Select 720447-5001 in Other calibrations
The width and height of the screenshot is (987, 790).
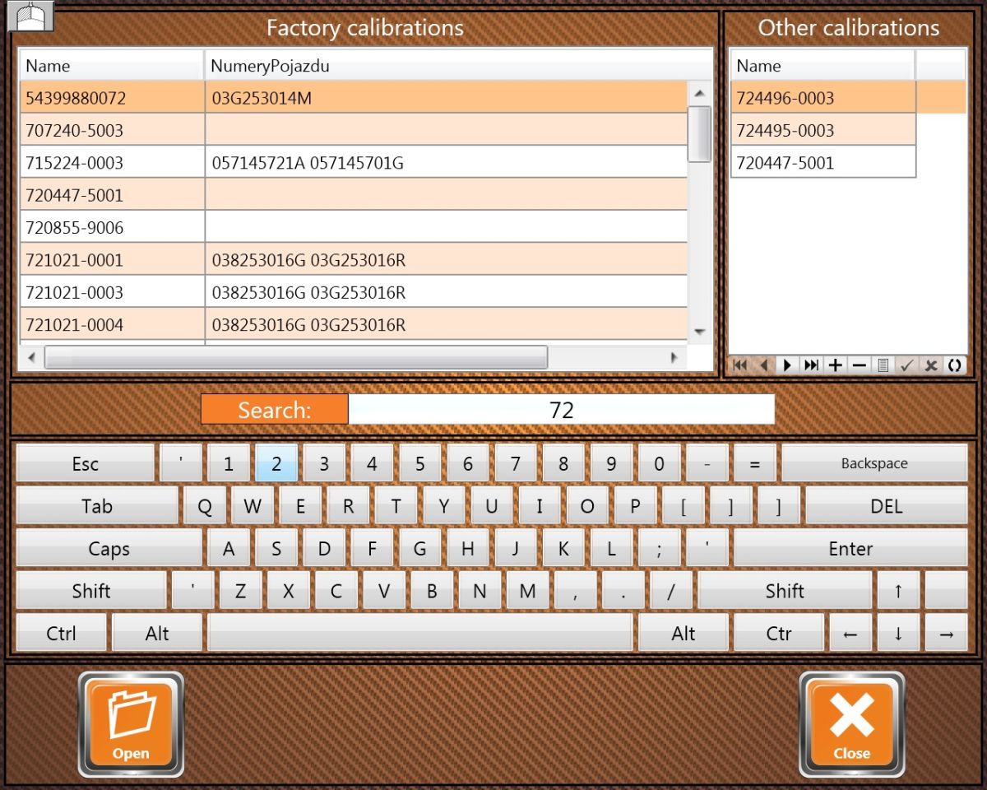823,163
